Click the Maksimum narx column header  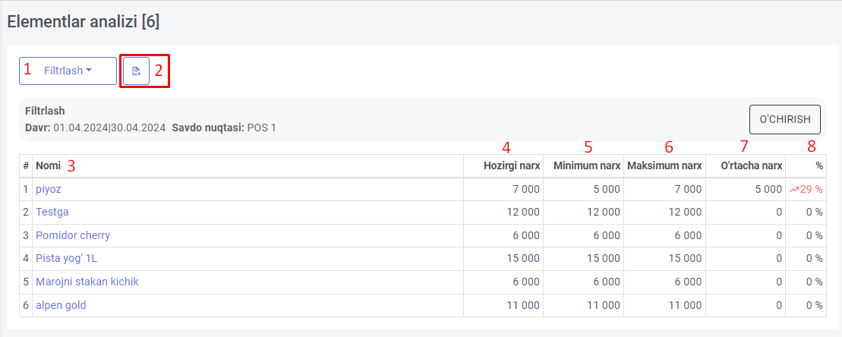[664, 165]
